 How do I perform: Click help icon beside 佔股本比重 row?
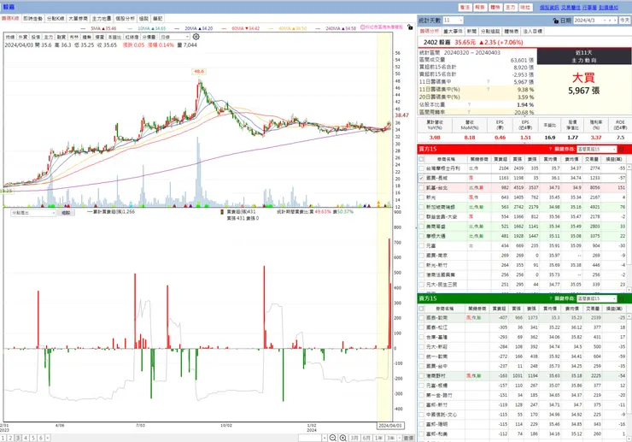469,104
